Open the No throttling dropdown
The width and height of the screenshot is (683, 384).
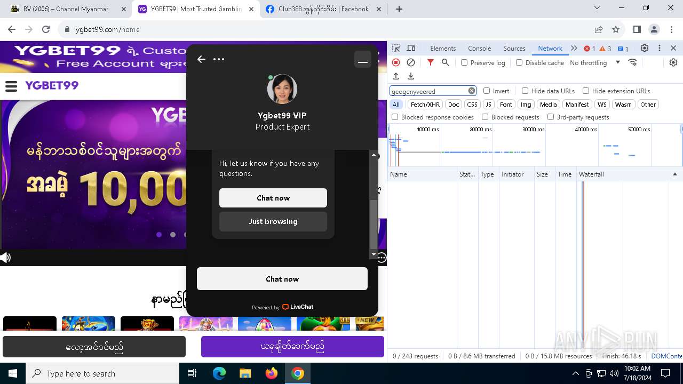pyautogui.click(x=595, y=62)
